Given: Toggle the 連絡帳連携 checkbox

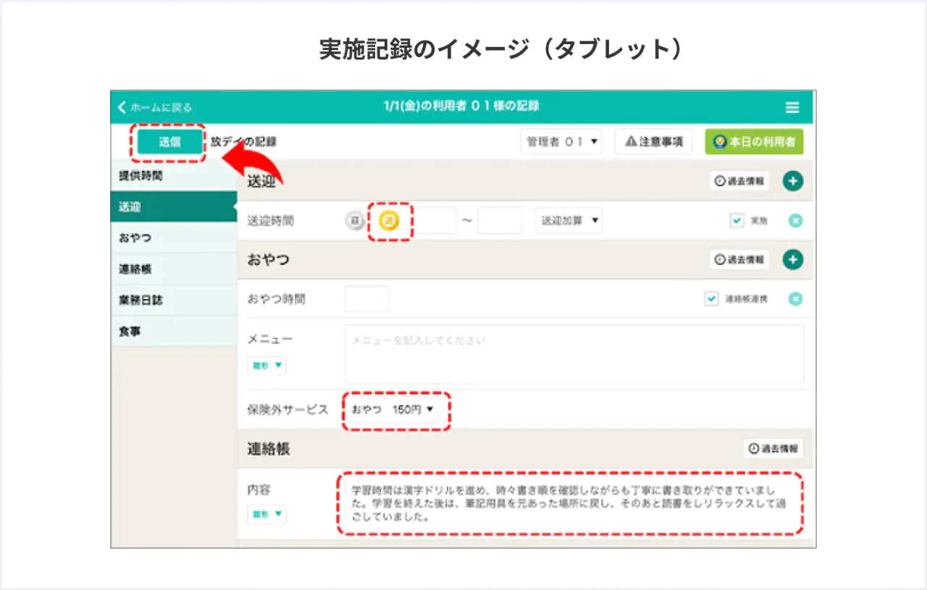Looking at the screenshot, I should pyautogui.click(x=712, y=299).
